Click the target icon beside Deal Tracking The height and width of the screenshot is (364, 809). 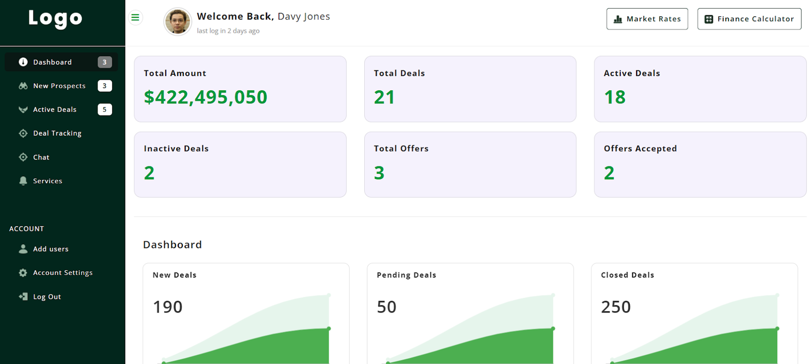click(x=23, y=133)
